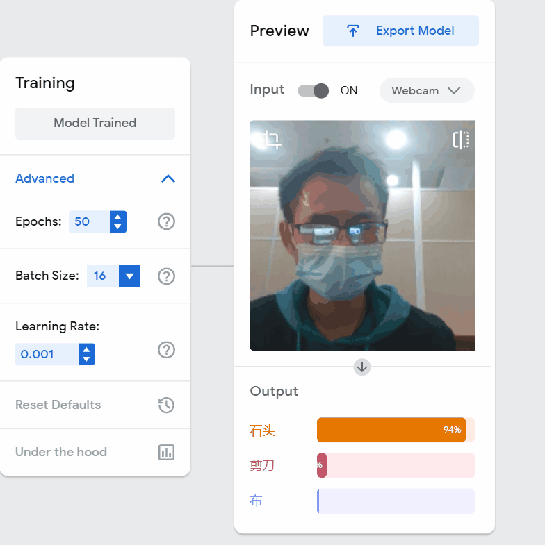Open help for Batch Size

(x=166, y=276)
